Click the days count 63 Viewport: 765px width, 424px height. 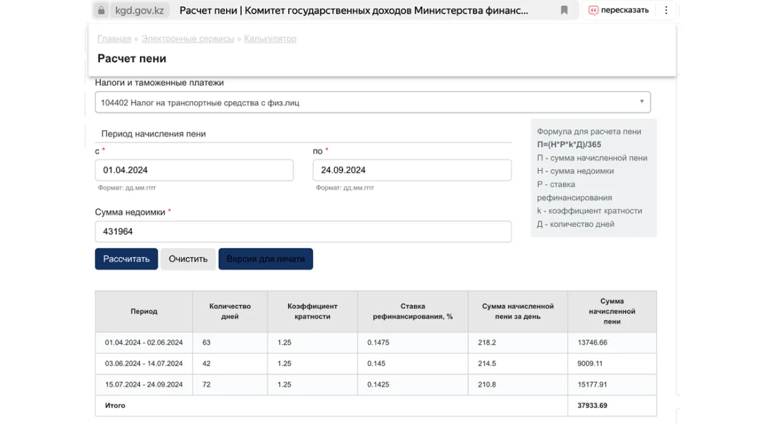[x=206, y=343]
